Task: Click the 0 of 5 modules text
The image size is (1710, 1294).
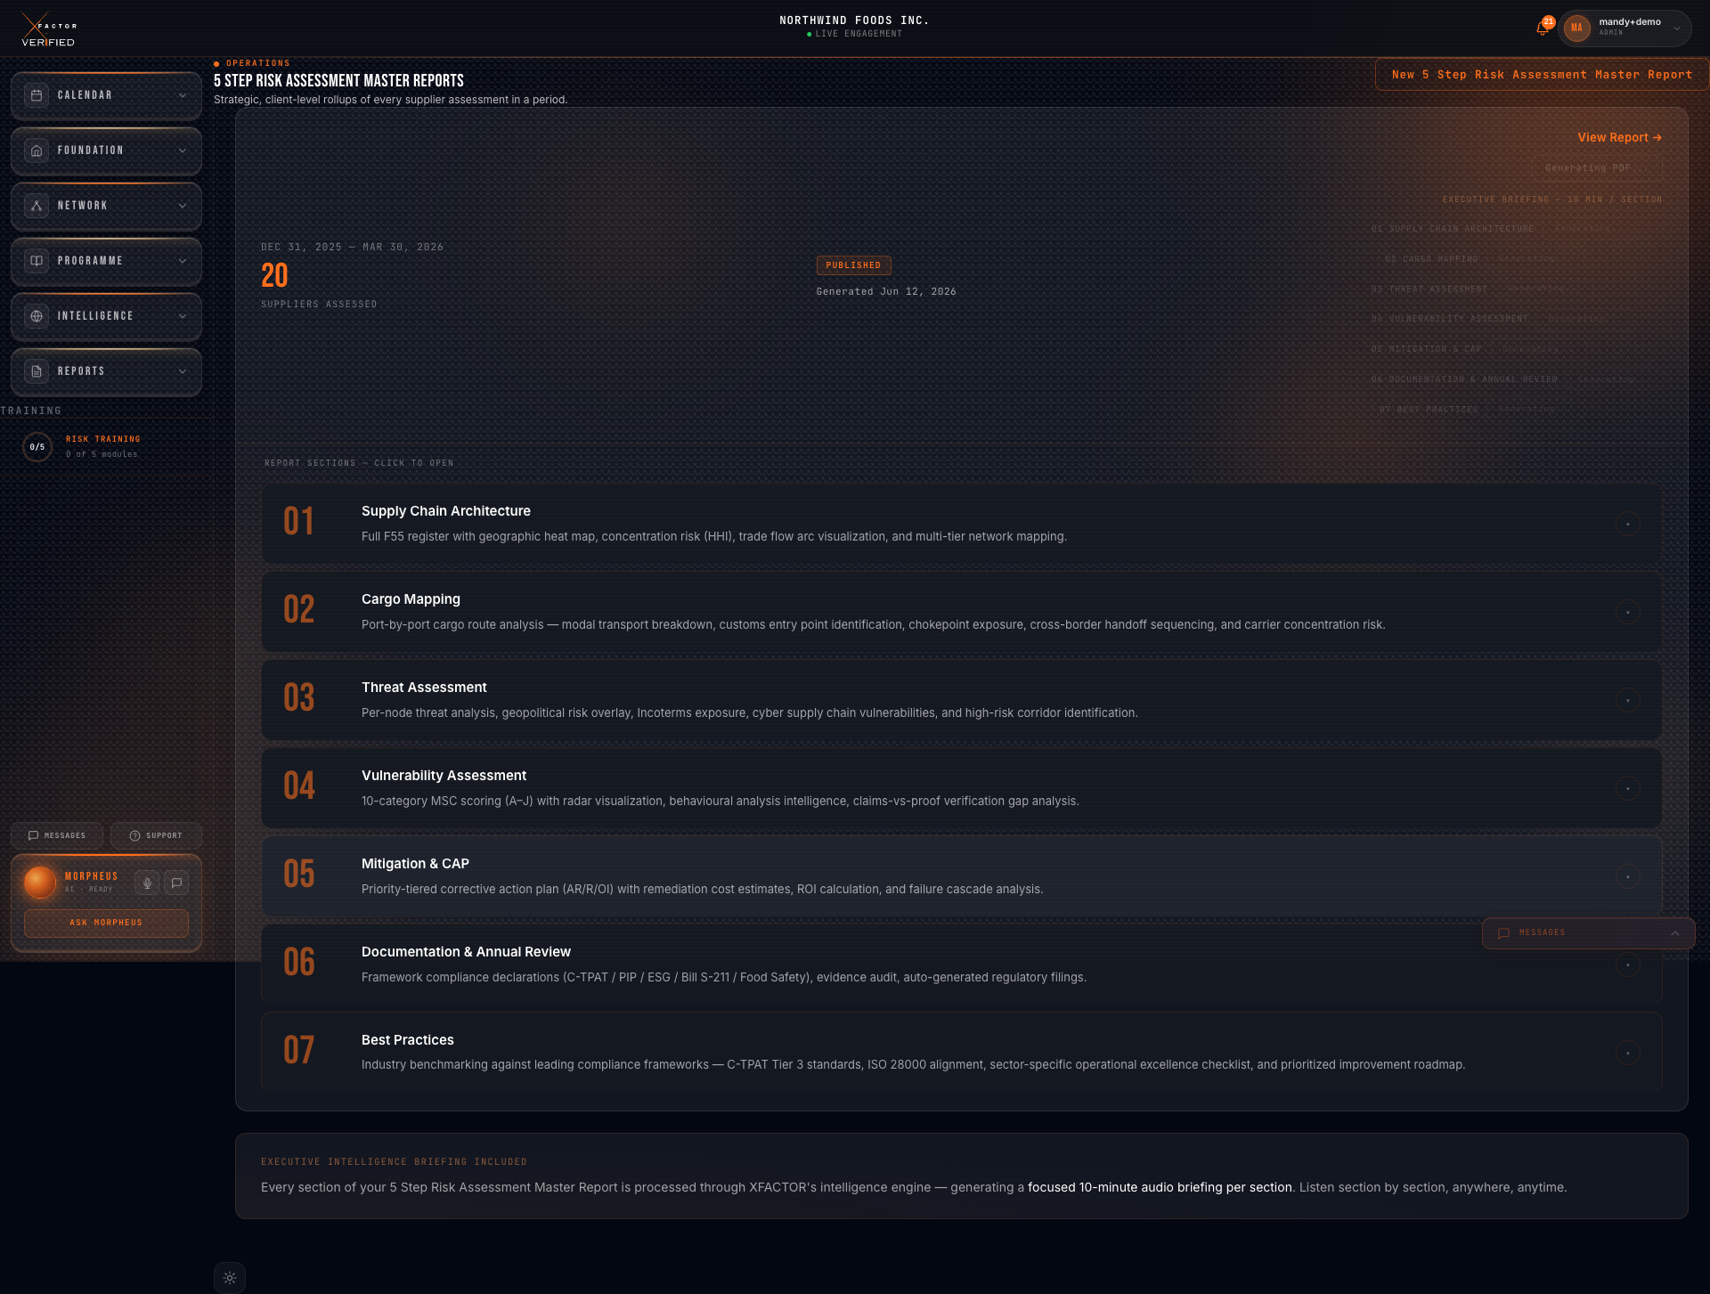Action: click(102, 454)
